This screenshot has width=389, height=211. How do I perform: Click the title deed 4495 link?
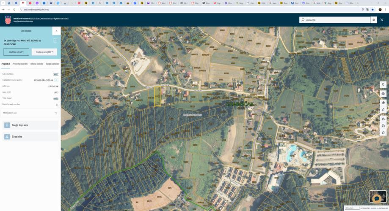click(x=55, y=98)
